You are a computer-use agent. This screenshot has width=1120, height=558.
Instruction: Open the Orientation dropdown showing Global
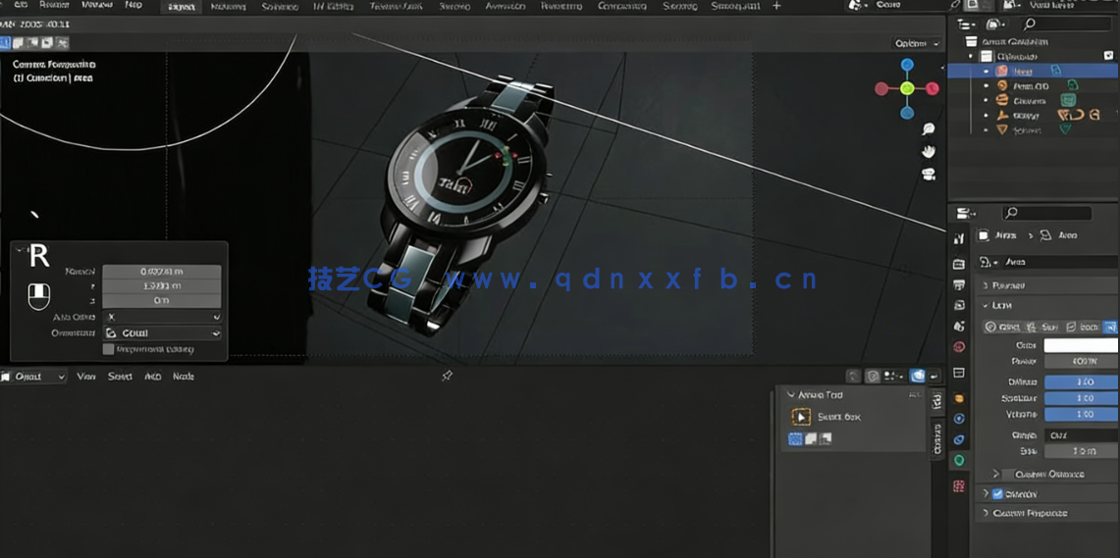click(162, 333)
